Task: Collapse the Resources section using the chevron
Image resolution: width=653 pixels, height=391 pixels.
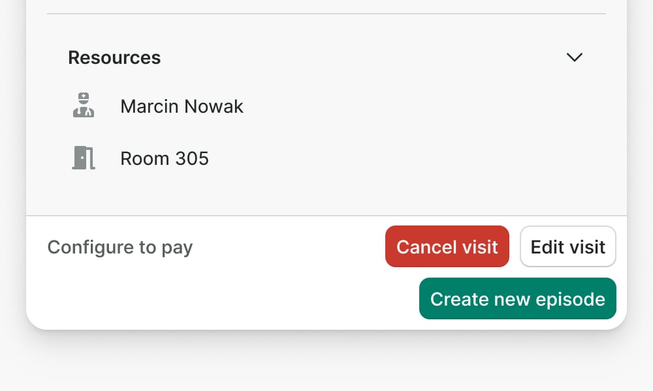Action: [x=574, y=57]
